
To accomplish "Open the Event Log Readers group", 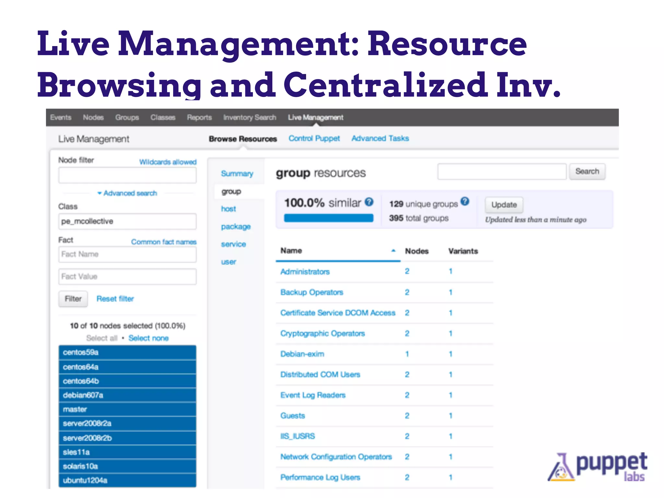I will pyautogui.click(x=313, y=395).
